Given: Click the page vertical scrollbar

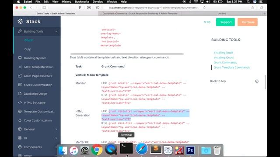Looking at the screenshot, I should pyautogui.click(x=266, y=82).
